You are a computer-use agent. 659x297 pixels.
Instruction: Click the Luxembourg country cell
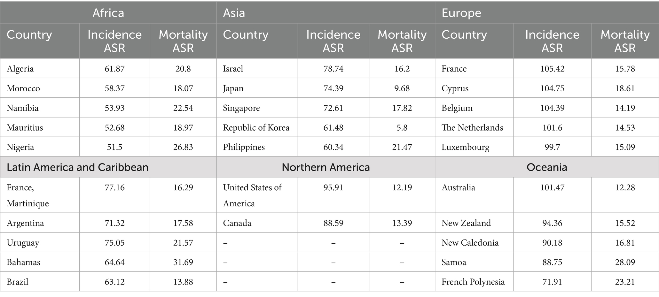click(465, 147)
